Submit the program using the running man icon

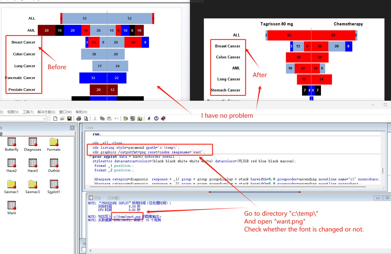pyautogui.click(x=149, y=118)
